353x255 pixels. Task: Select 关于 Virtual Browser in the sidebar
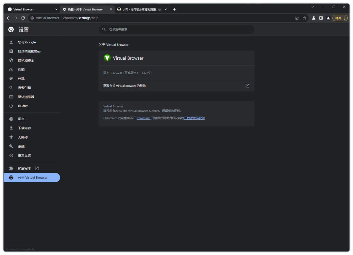point(32,178)
